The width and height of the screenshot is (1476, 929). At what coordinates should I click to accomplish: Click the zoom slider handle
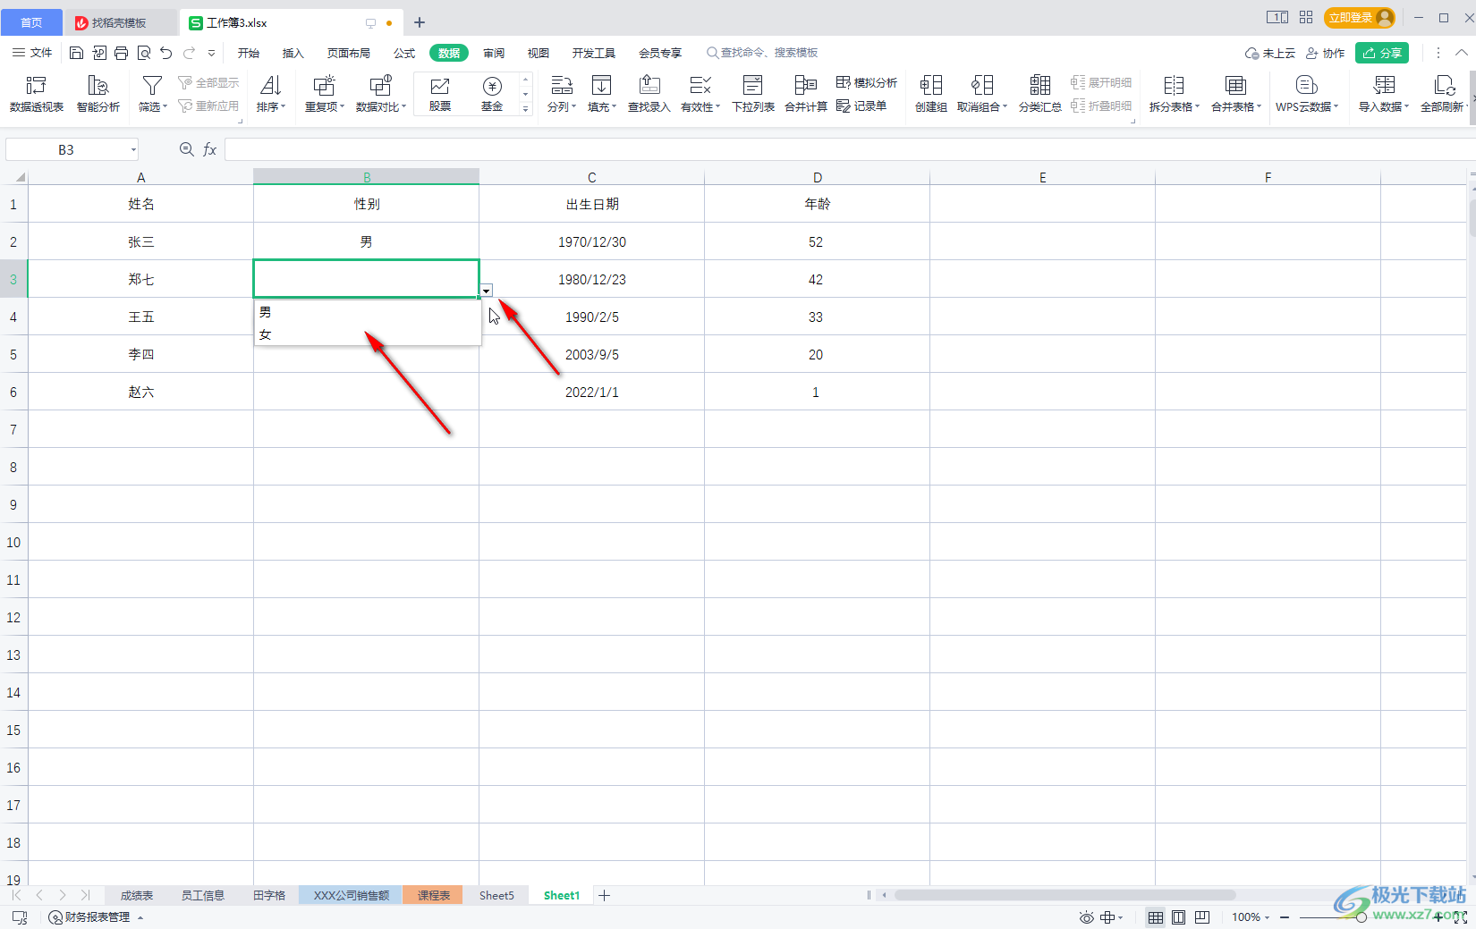point(1361,917)
